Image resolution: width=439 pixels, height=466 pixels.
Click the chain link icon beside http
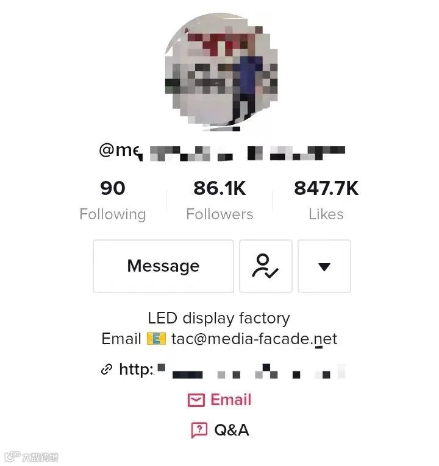(107, 369)
